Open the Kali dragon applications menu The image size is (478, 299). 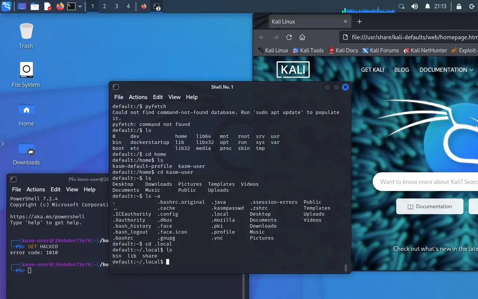pyautogui.click(x=6, y=6)
